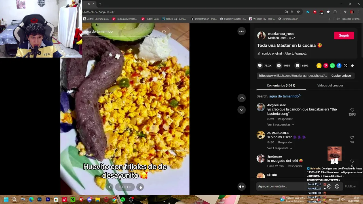The image size is (363, 204).
Task: Switch to the Videos del creador tab
Action: click(330, 85)
